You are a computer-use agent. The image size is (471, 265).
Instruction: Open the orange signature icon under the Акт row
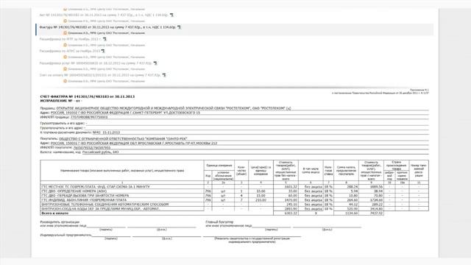65,21
